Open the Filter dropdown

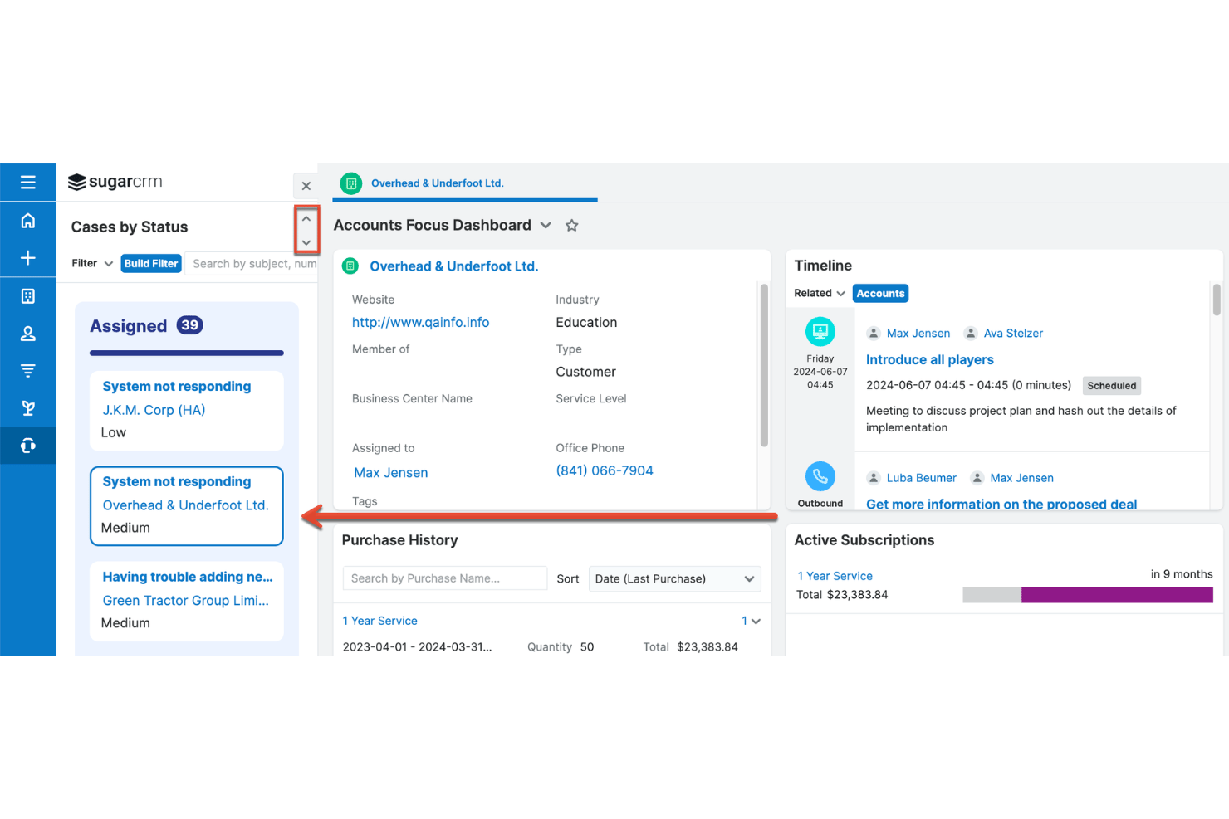(92, 264)
